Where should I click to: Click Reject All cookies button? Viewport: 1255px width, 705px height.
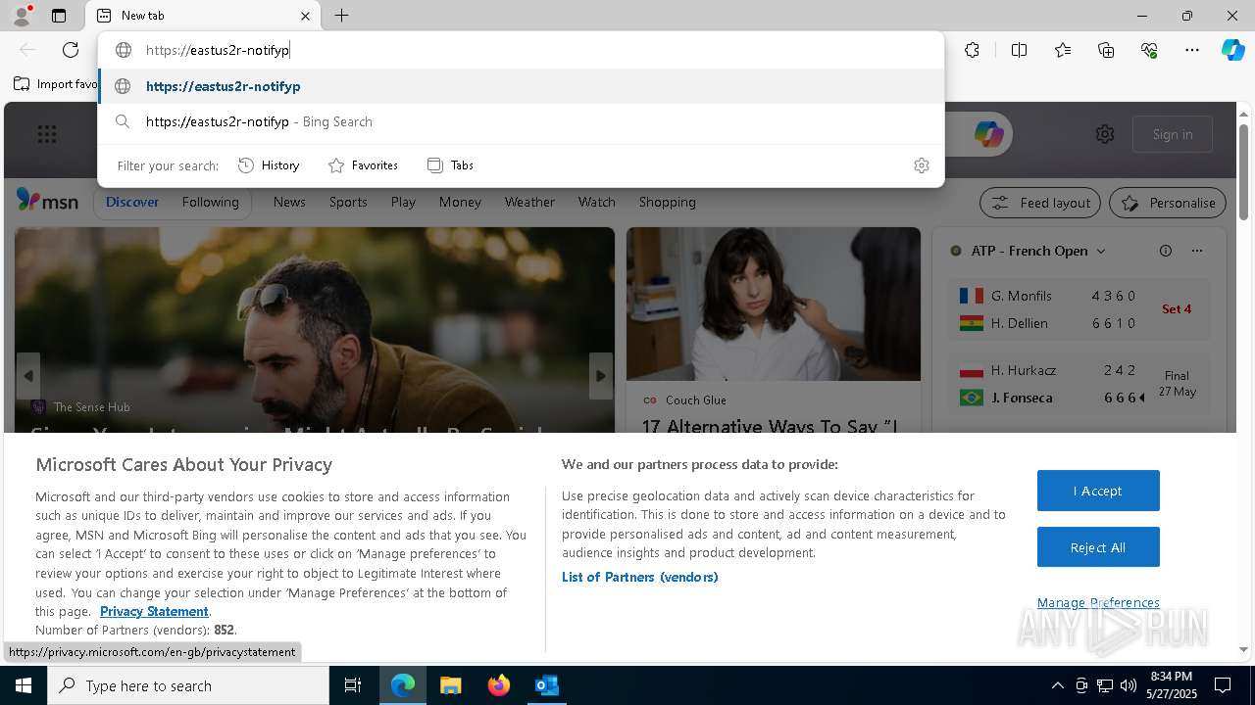point(1098,547)
